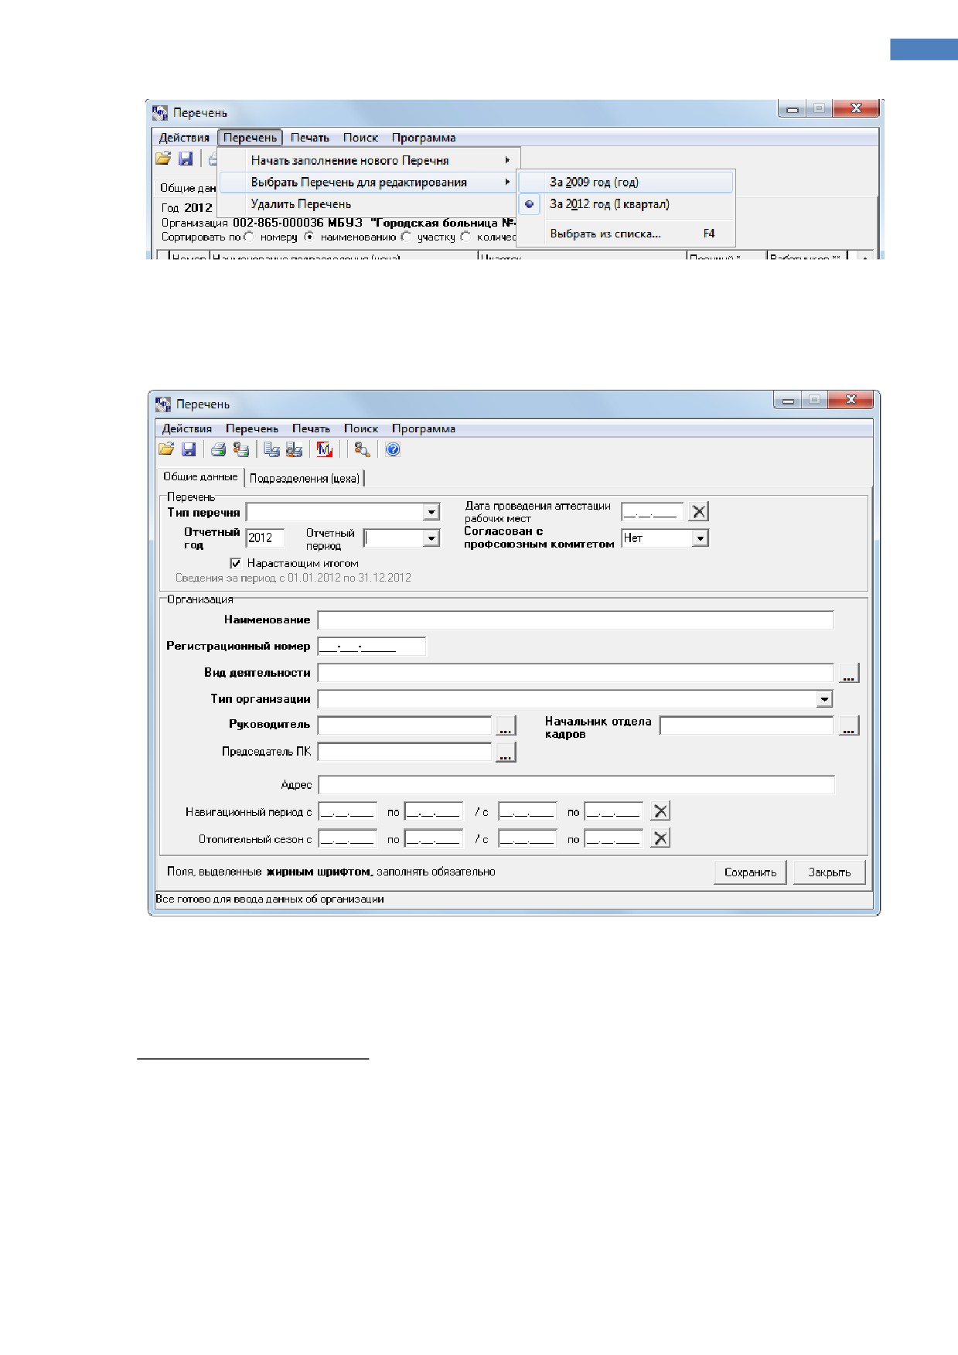Open Печать menu in the window with the open menu
Image resolution: width=958 pixels, height=1355 pixels.
310,138
